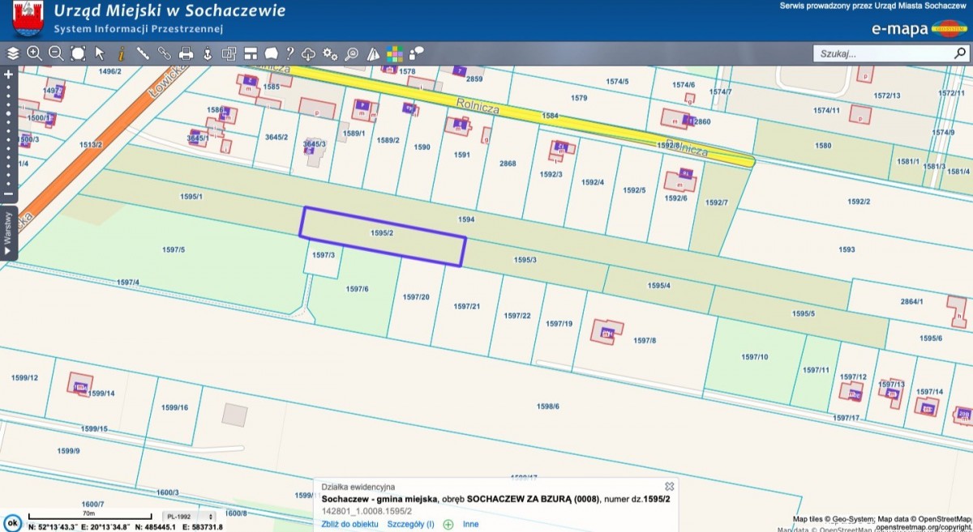
Task: Open the Szczegóły (I) link
Action: point(411,524)
